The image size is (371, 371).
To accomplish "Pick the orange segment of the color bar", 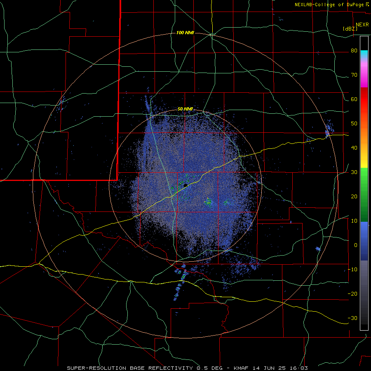I will coord(364,135).
